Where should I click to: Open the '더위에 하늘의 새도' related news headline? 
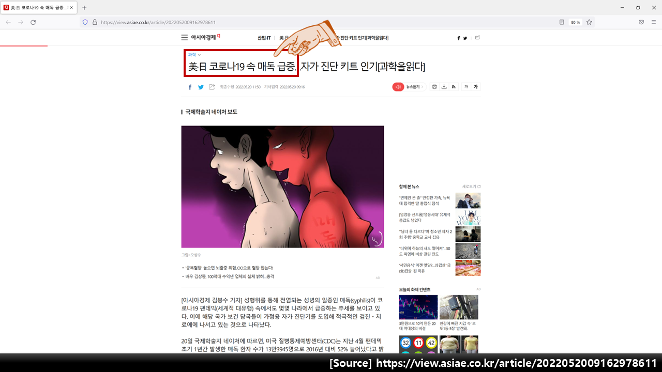click(x=425, y=251)
